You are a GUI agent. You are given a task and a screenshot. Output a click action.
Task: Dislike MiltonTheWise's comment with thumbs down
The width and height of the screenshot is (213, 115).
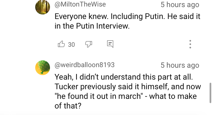(x=89, y=44)
